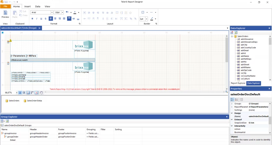Select the SalesOrders data source
This screenshot has height=145, width=272.
click(12, 101)
